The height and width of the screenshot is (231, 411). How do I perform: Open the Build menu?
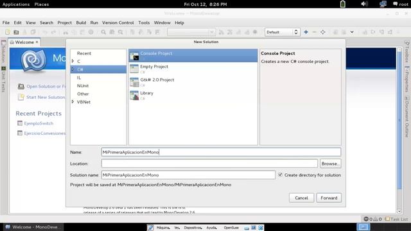point(81,22)
